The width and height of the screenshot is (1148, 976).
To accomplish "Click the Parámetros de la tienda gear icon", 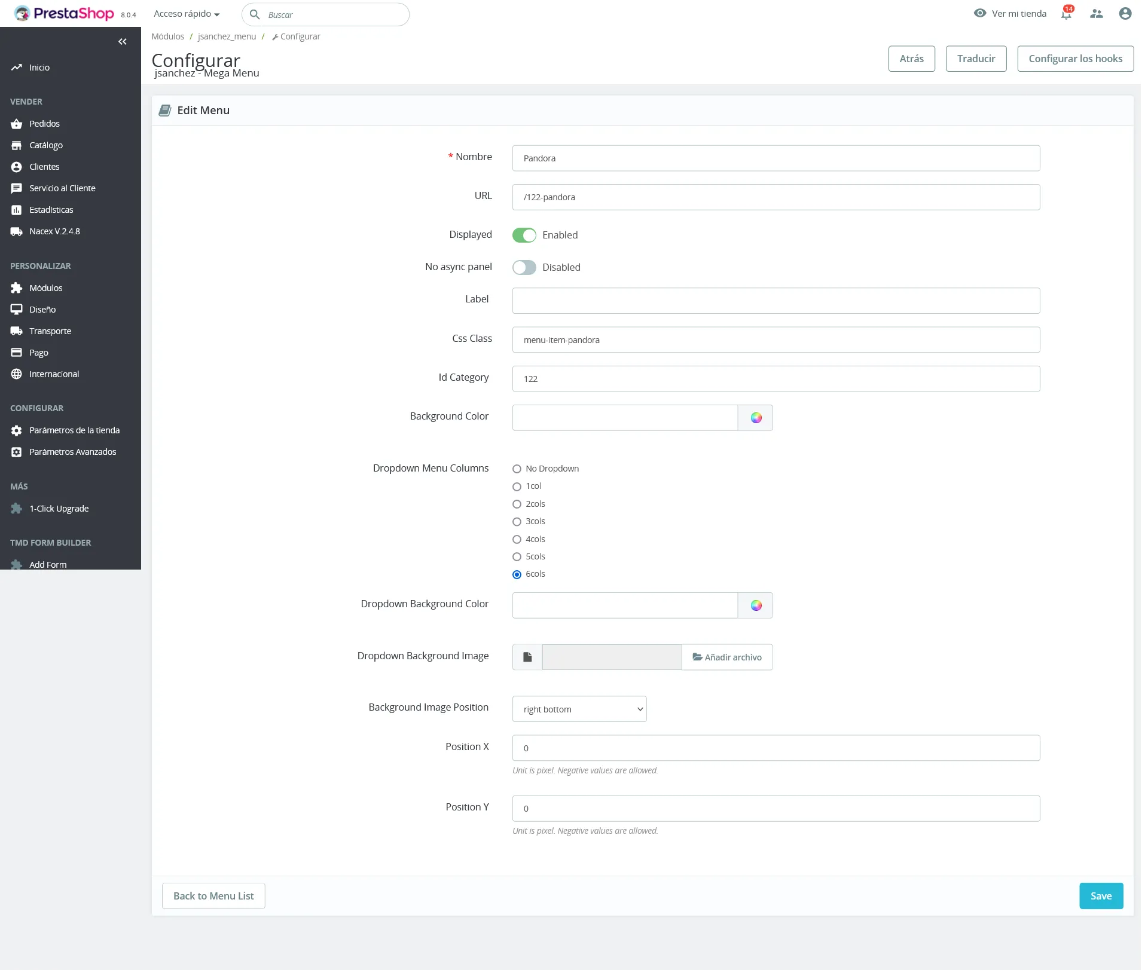I will pos(17,430).
